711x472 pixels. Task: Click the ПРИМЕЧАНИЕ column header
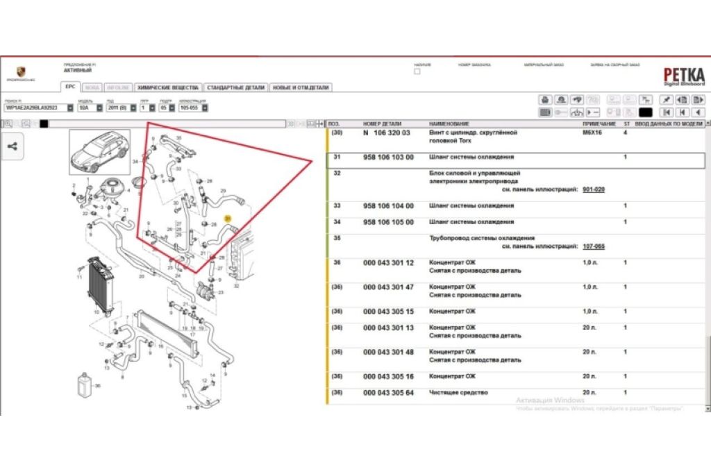click(x=599, y=124)
